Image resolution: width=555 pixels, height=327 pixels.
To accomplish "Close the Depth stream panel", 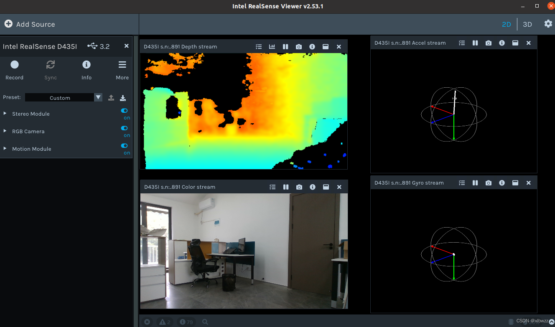I will [339, 47].
